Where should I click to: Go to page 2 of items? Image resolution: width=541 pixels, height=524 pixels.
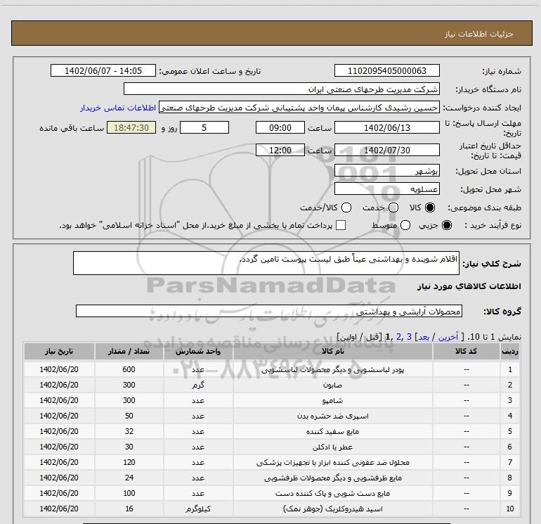[x=399, y=336]
